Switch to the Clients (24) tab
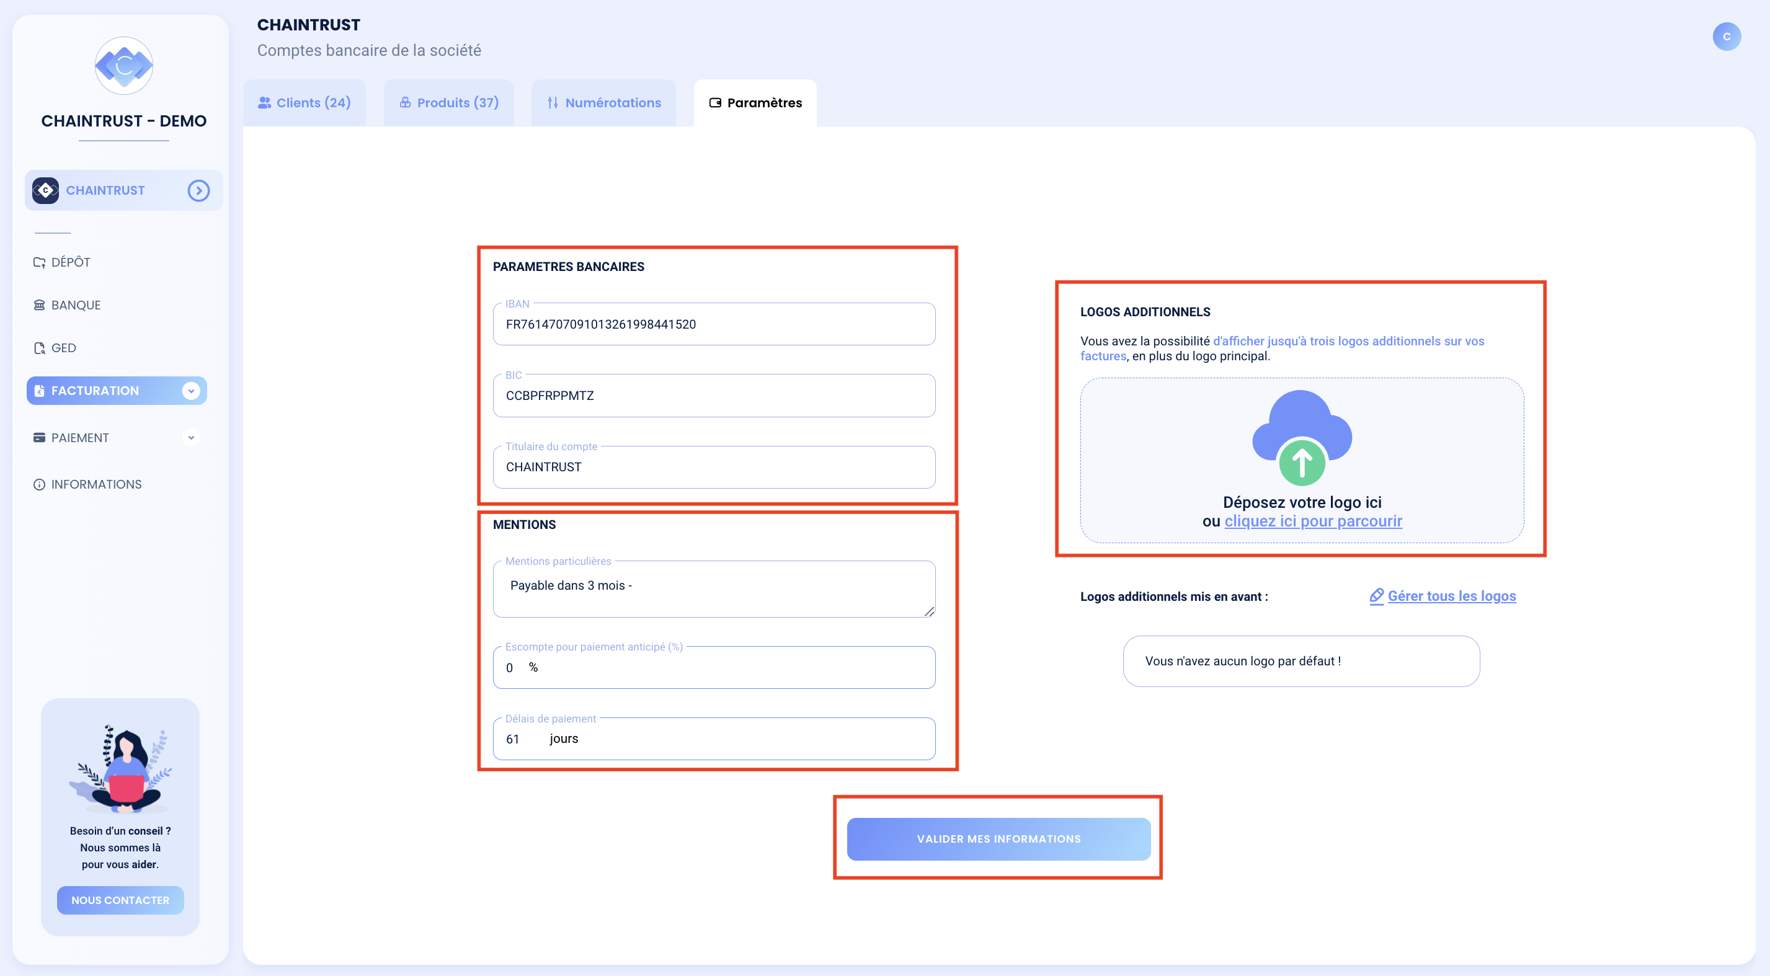 [x=305, y=103]
